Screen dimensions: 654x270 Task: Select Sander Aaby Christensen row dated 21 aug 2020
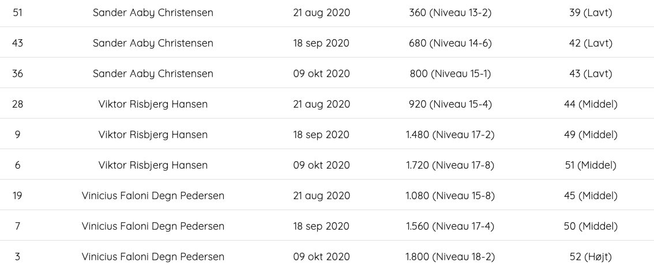coord(327,13)
